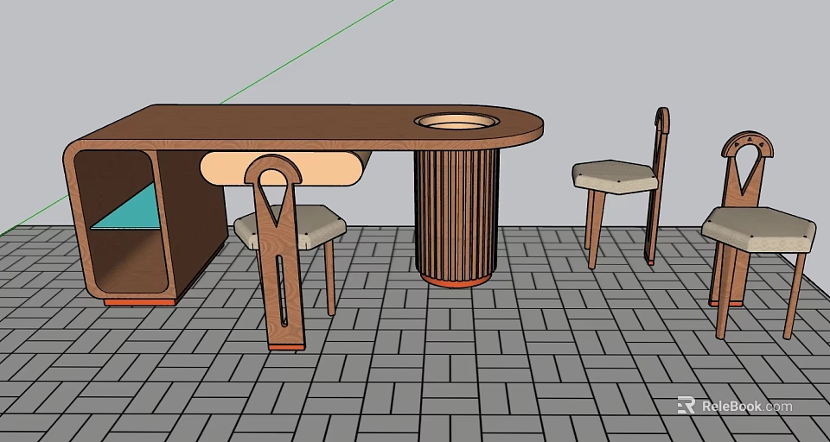Select the fluted cylindrical table pedestal

tap(456, 217)
